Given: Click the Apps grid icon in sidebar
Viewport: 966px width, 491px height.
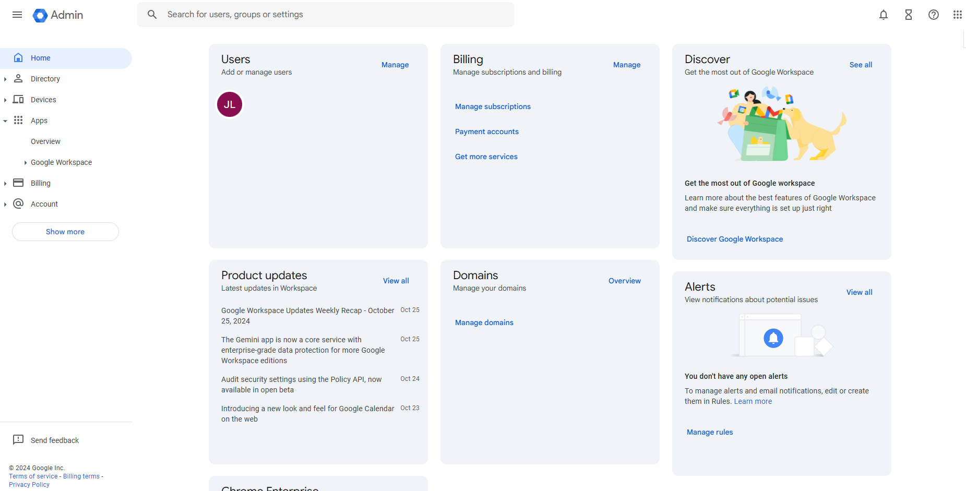Looking at the screenshot, I should pyautogui.click(x=18, y=120).
